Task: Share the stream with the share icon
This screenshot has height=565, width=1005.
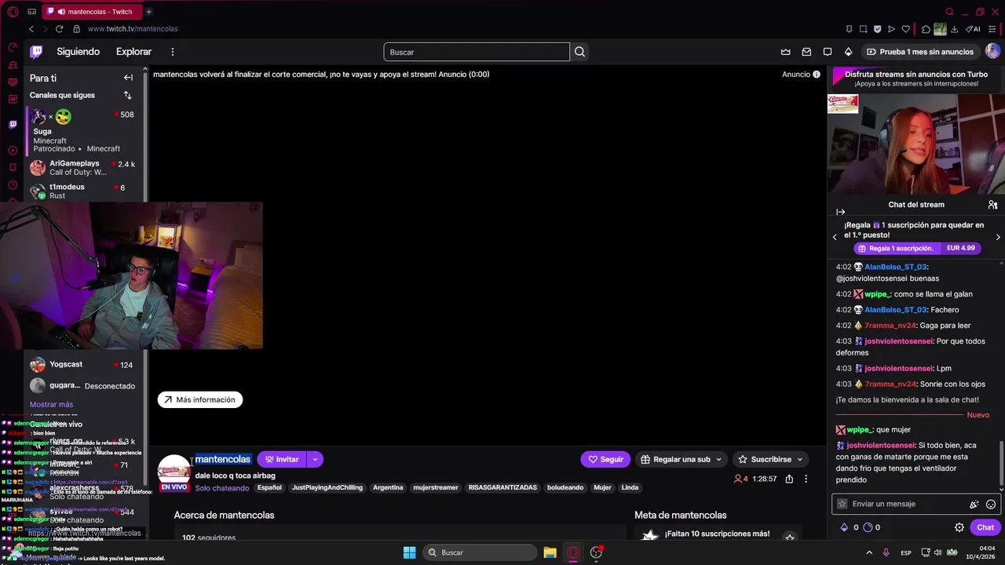Action: coord(789,479)
